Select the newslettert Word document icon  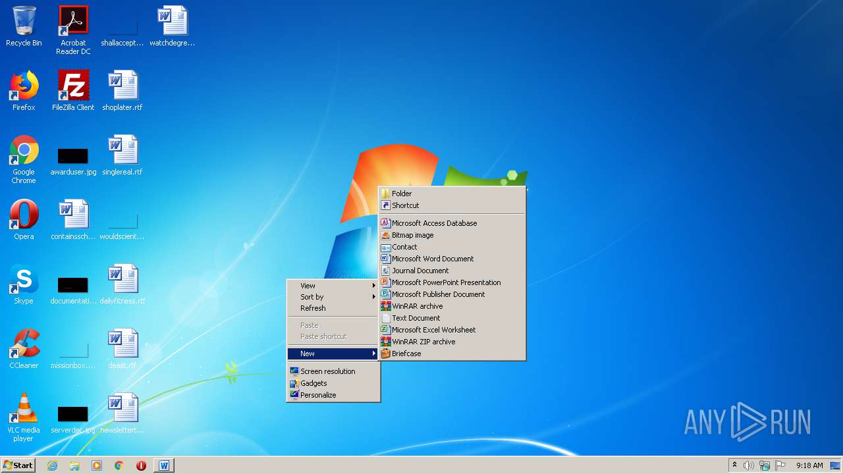pos(122,413)
